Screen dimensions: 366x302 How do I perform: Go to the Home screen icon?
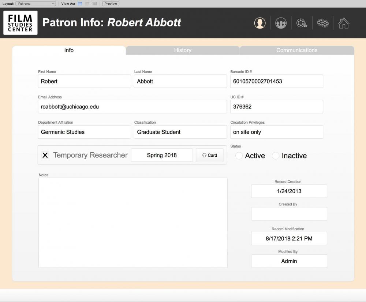pos(344,23)
